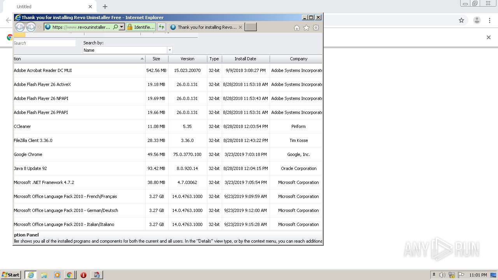Open recent pages dropdown arrow

(39, 27)
